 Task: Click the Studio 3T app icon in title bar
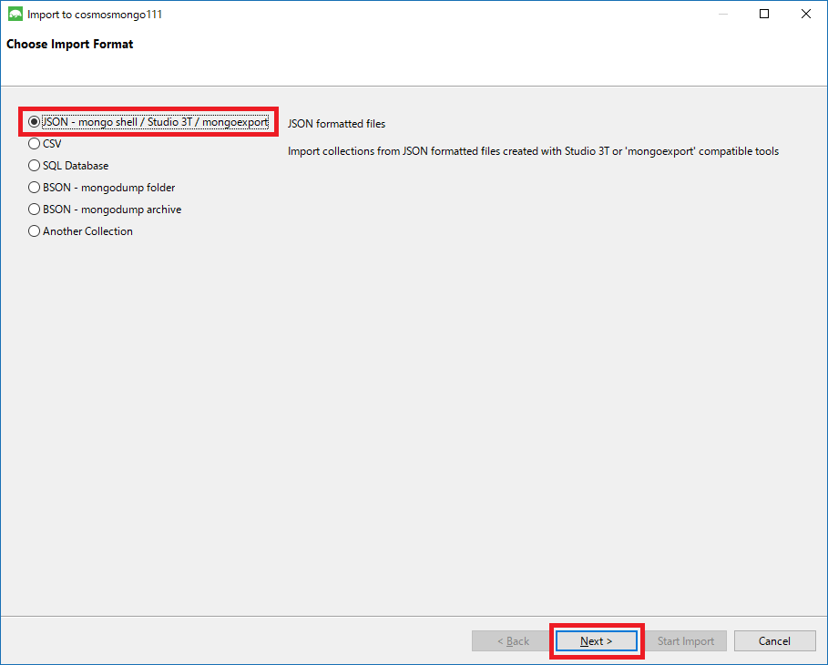(x=15, y=15)
